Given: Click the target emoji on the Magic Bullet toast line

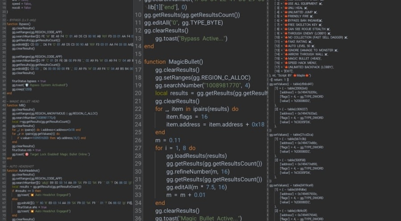Looking at the screenshot, I should pos(27,154).
